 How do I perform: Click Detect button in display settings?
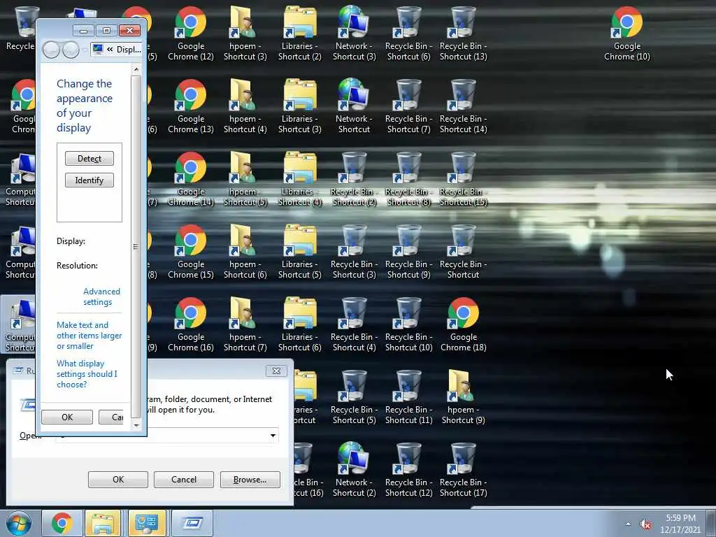(x=89, y=159)
